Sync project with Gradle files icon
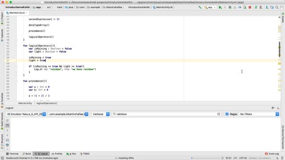This screenshot has height=160, width=285. coord(256,7)
